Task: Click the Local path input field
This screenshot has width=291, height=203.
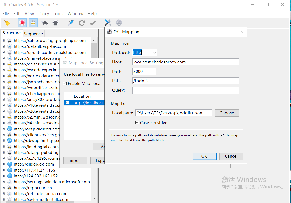Action: 174,113
